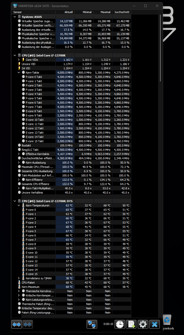This screenshot has height=335, width=184.
Task: Click the Maximal column header
Action: pyautogui.click(x=103, y=12)
